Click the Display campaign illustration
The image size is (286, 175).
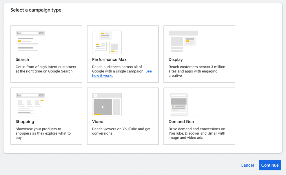pos(183,42)
